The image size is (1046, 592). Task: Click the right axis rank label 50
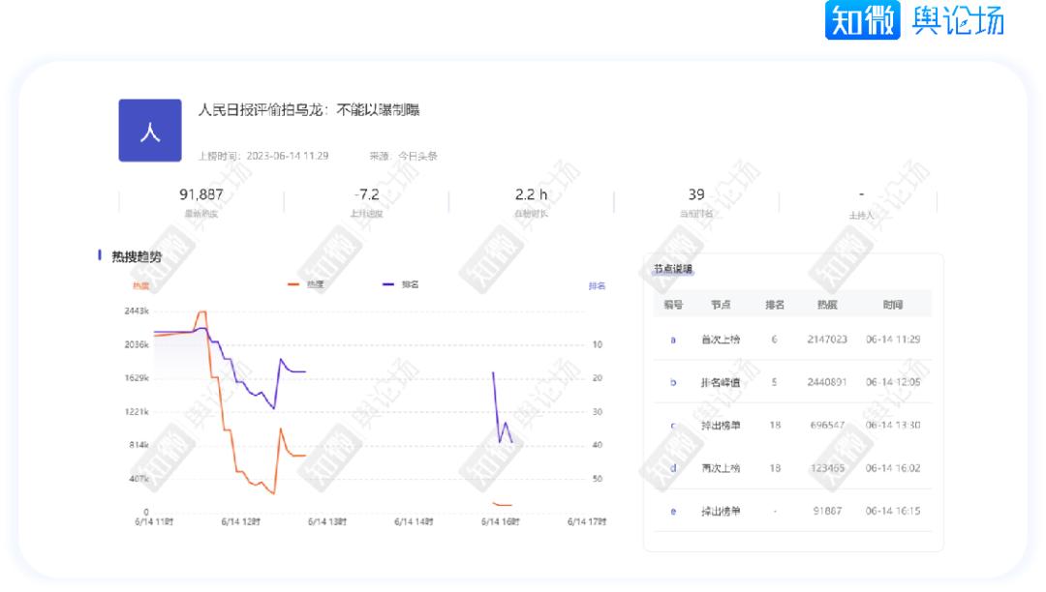(x=597, y=479)
